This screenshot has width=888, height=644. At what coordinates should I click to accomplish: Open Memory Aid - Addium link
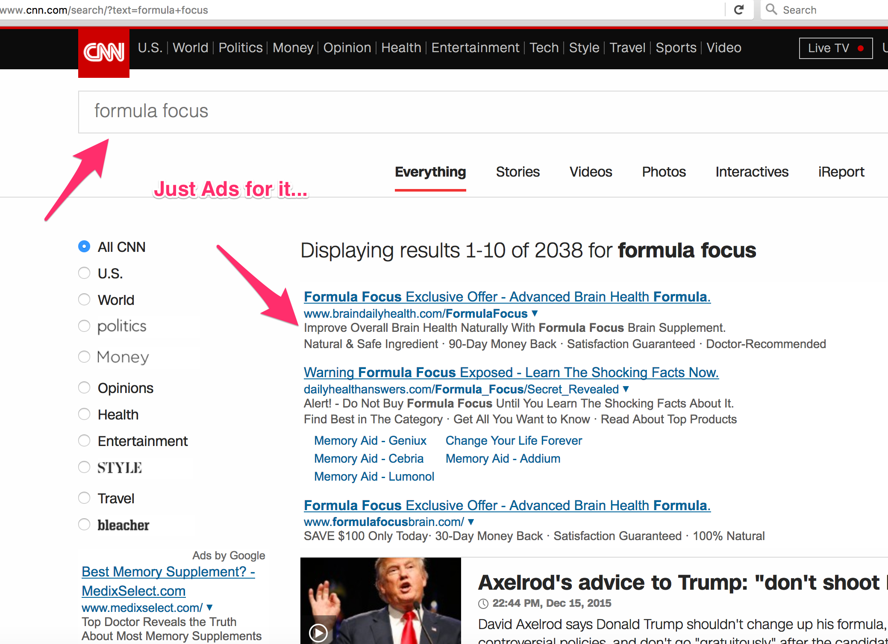[x=503, y=458]
